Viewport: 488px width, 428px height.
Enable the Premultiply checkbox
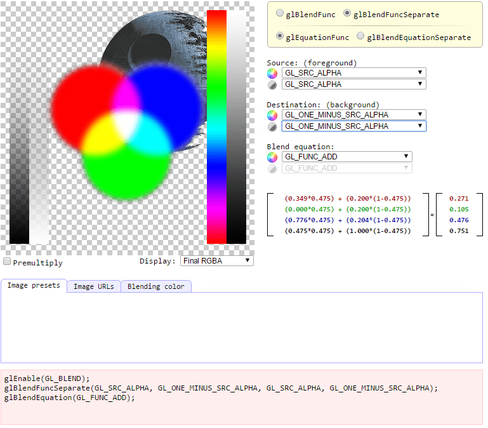click(7, 261)
